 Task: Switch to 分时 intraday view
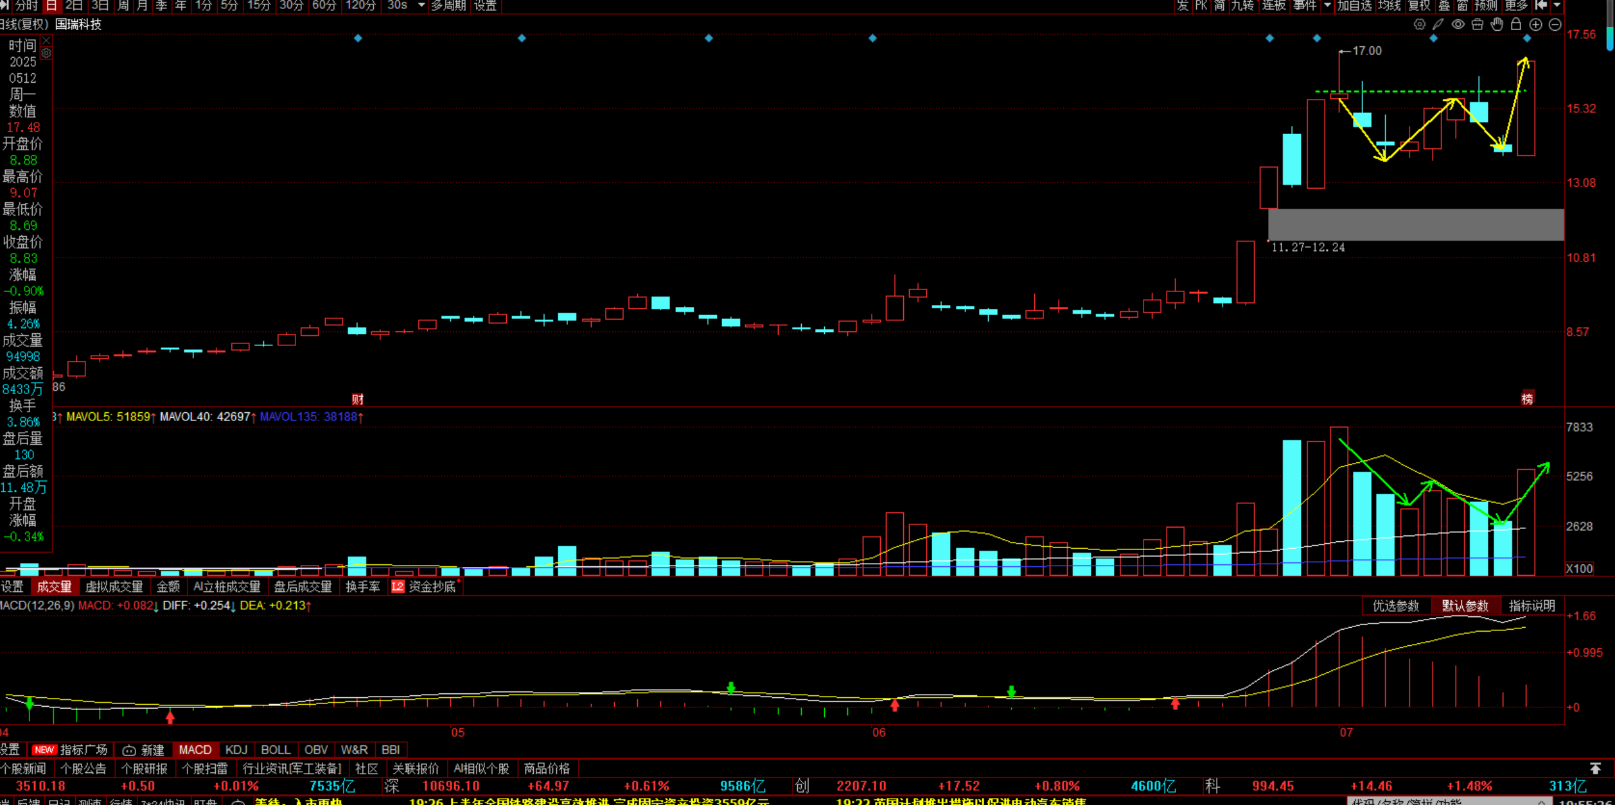pyautogui.click(x=26, y=5)
